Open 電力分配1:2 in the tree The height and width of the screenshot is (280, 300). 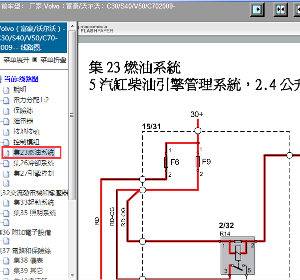[x=31, y=100]
